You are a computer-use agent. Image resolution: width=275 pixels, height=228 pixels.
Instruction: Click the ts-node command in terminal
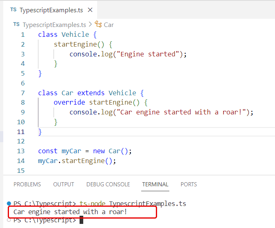click(93, 203)
